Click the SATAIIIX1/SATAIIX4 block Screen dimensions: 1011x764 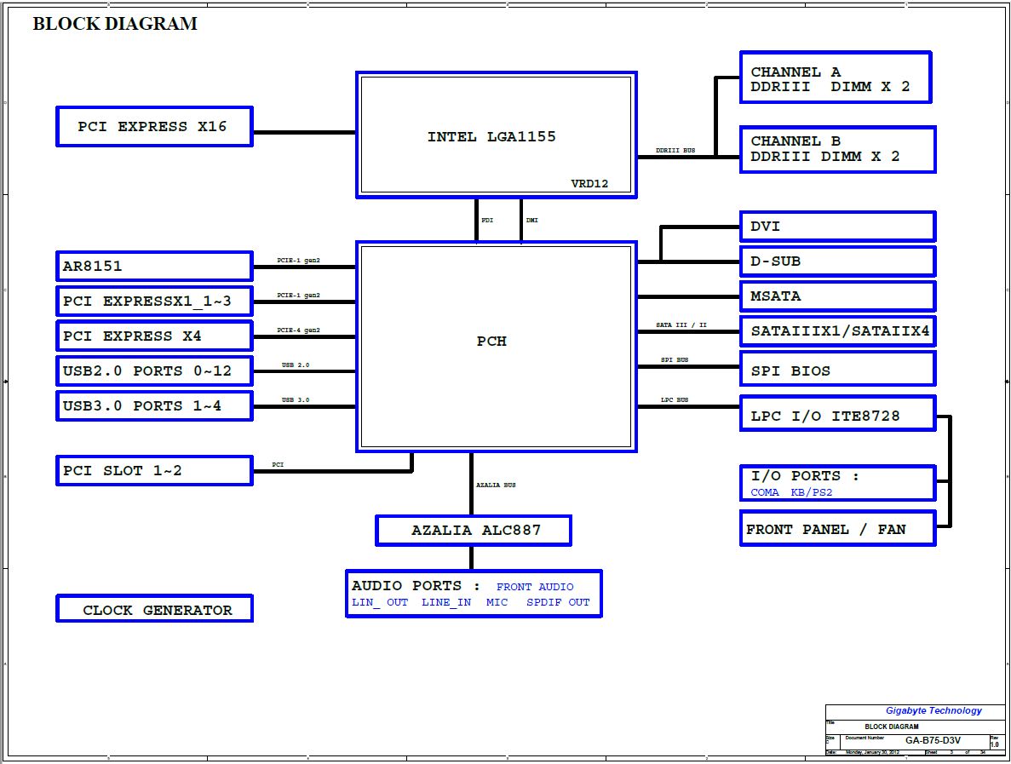(x=837, y=331)
